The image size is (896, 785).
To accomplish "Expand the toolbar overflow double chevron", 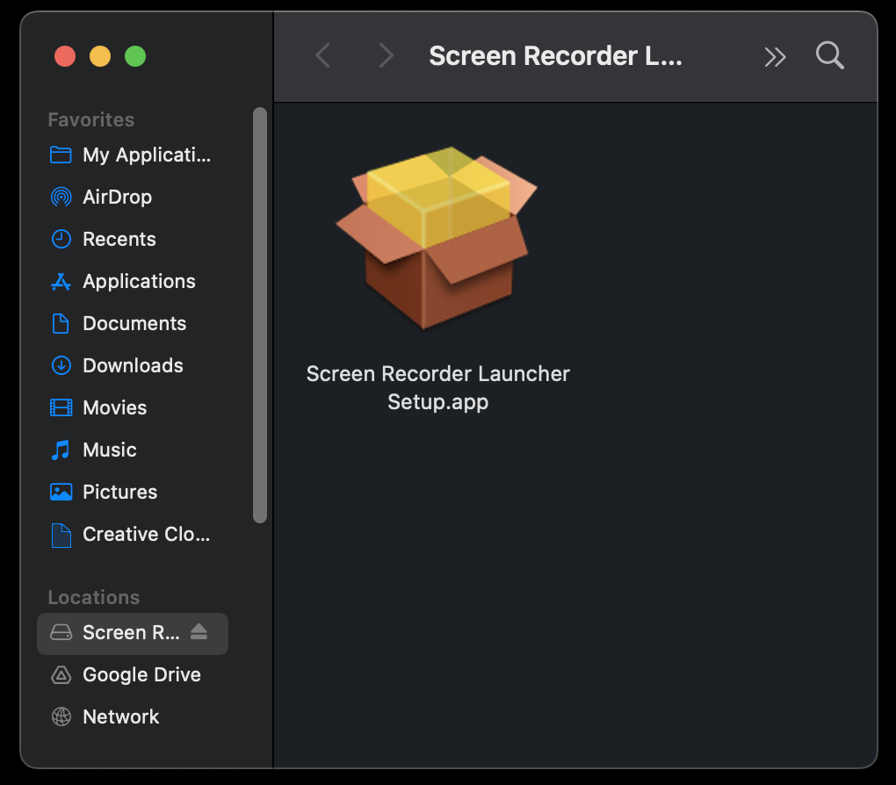I will (775, 57).
